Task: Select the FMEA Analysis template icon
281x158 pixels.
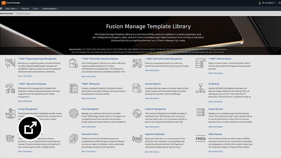Action: pos(200,138)
